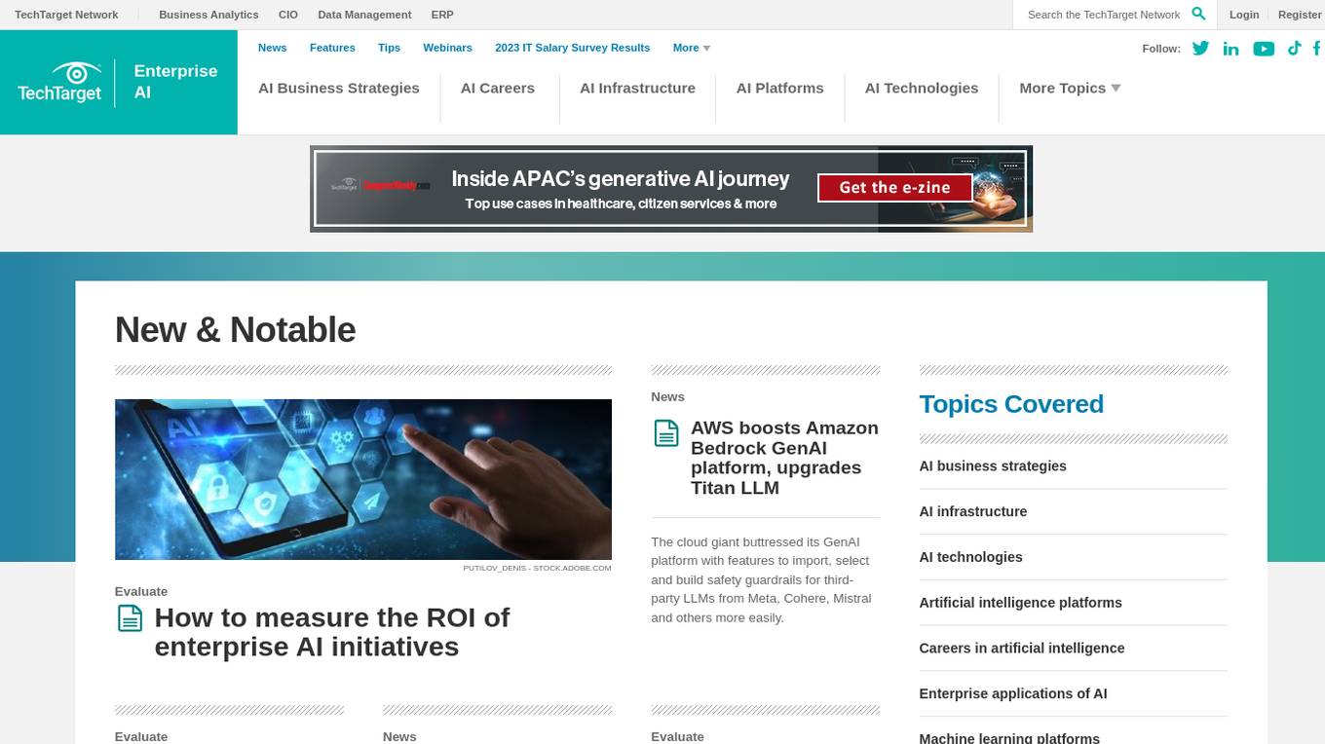Select AI technologies topic

click(x=971, y=557)
